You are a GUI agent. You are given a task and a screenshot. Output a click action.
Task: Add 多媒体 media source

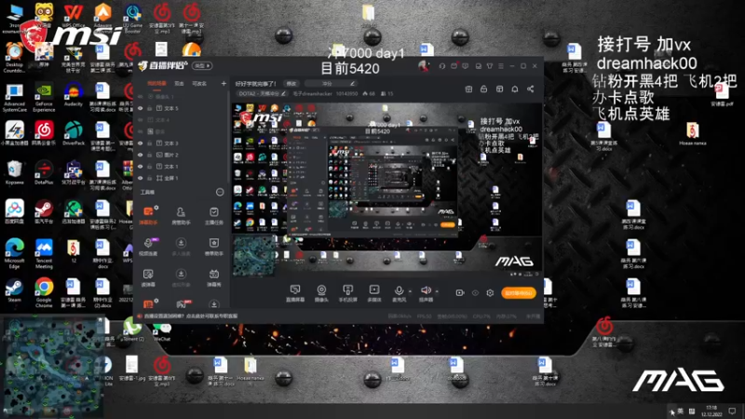pyautogui.click(x=374, y=292)
